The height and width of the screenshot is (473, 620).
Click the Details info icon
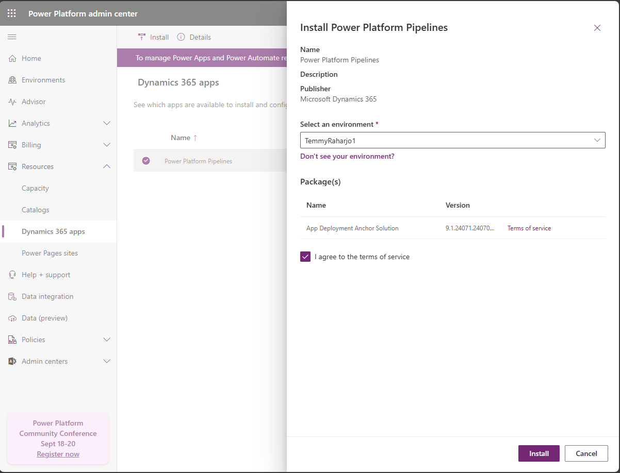(x=181, y=37)
